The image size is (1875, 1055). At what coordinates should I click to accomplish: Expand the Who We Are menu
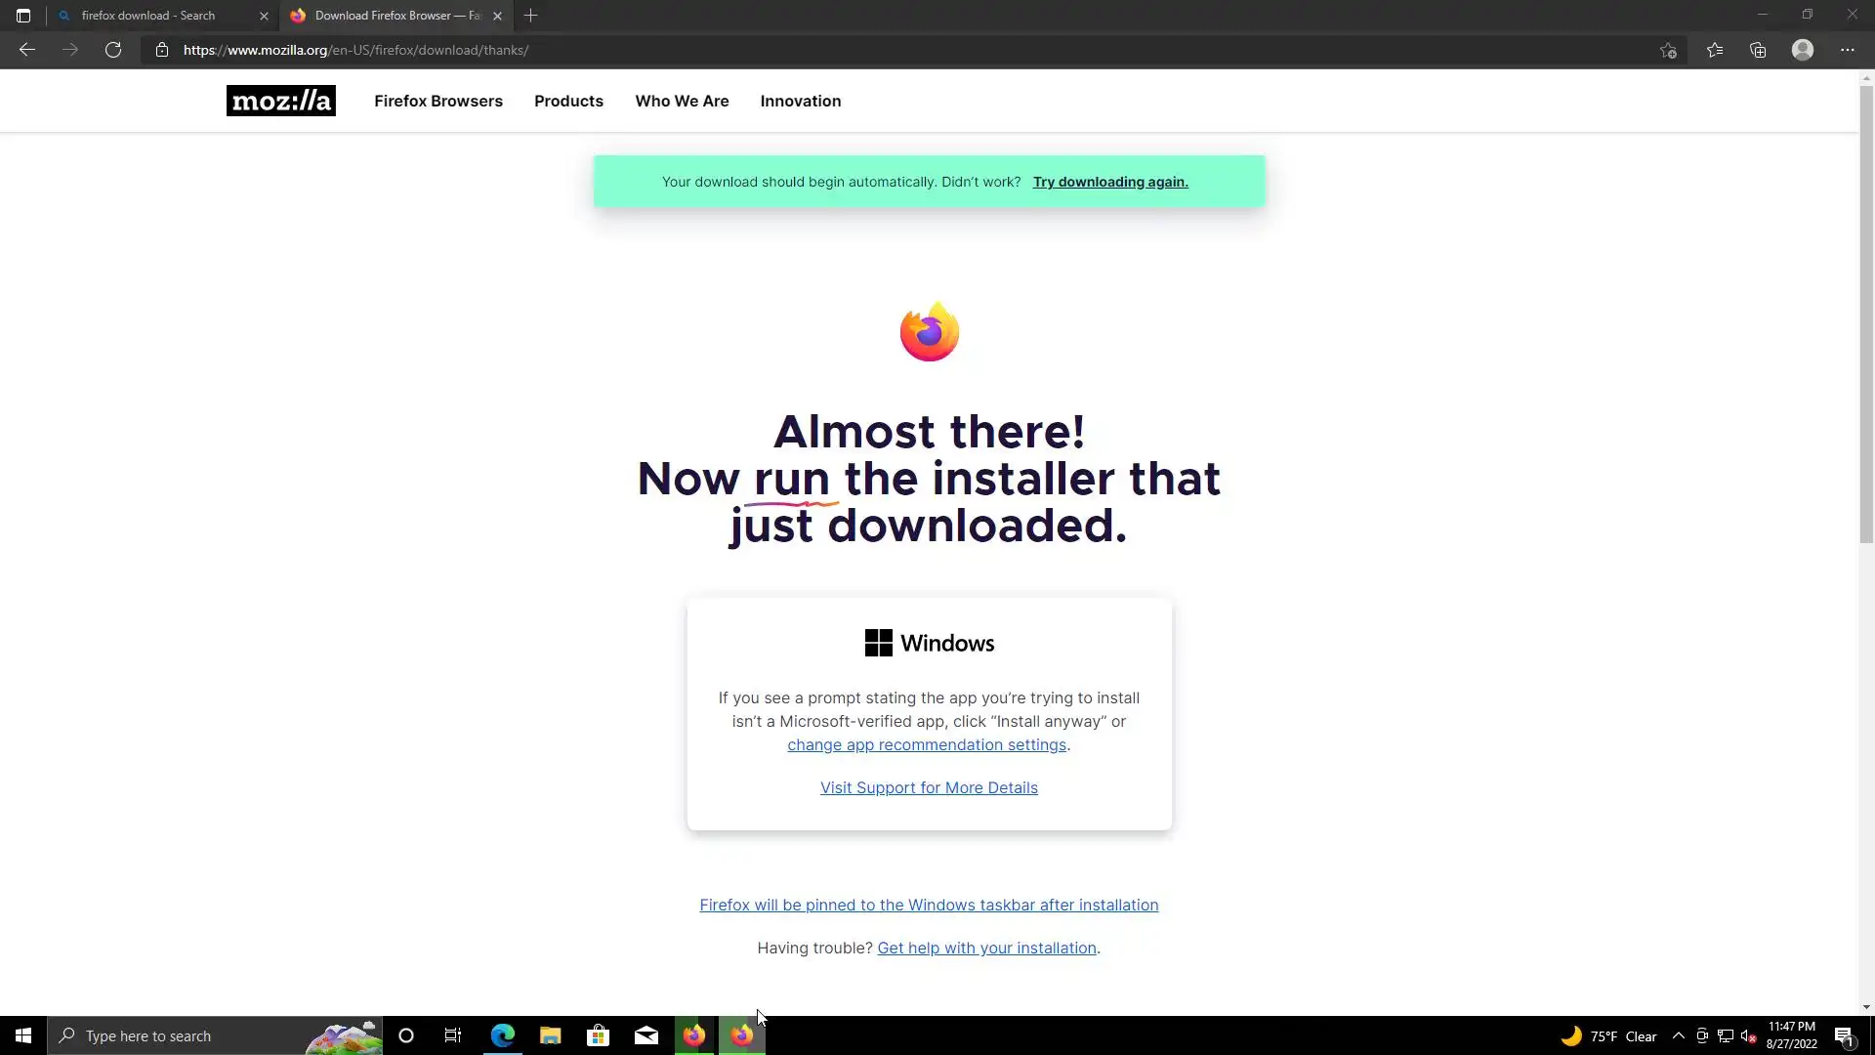682,101
